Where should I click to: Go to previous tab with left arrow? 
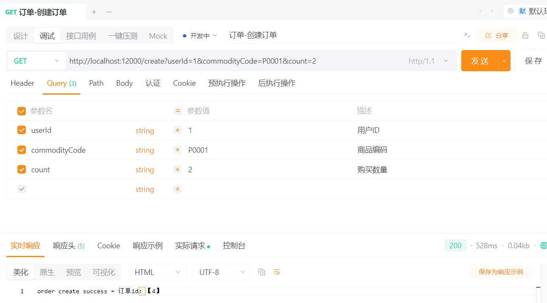point(480,11)
